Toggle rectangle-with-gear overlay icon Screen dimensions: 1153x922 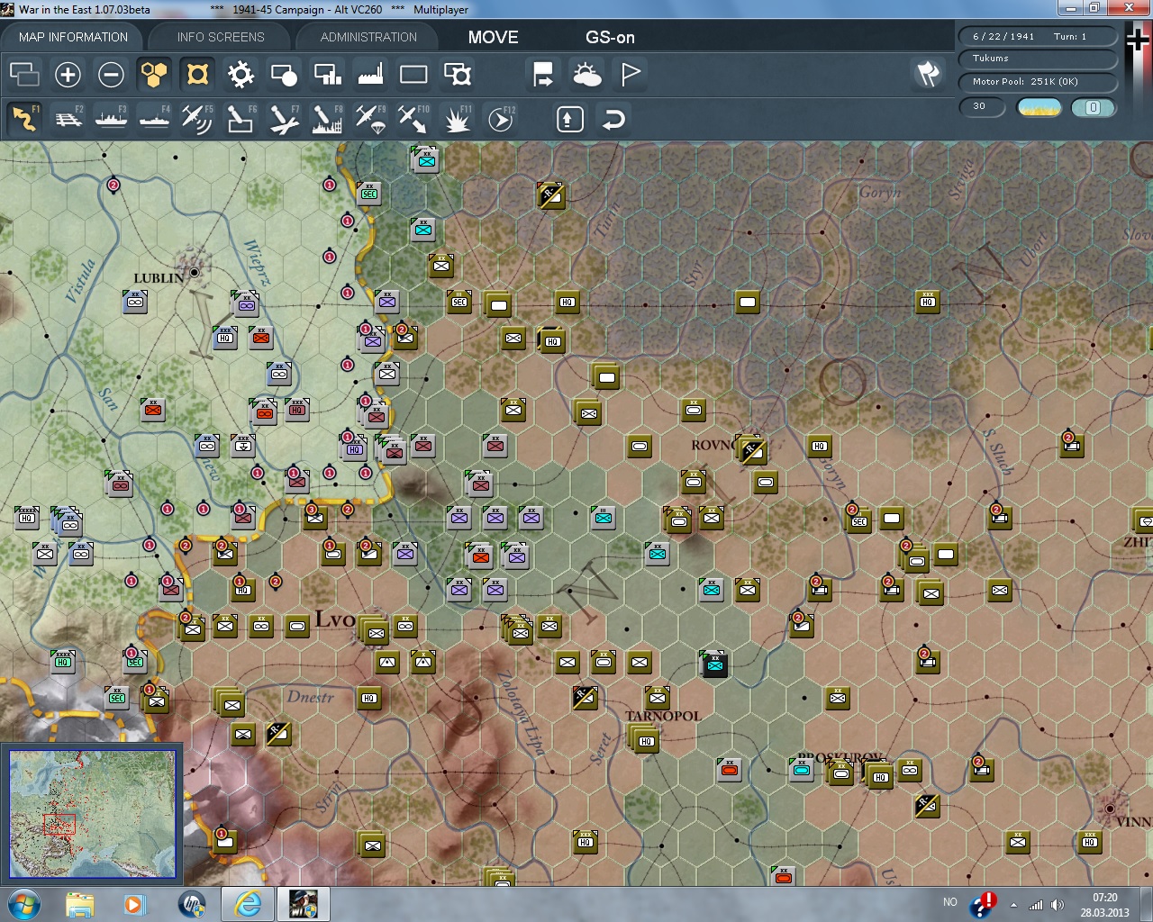coord(458,74)
